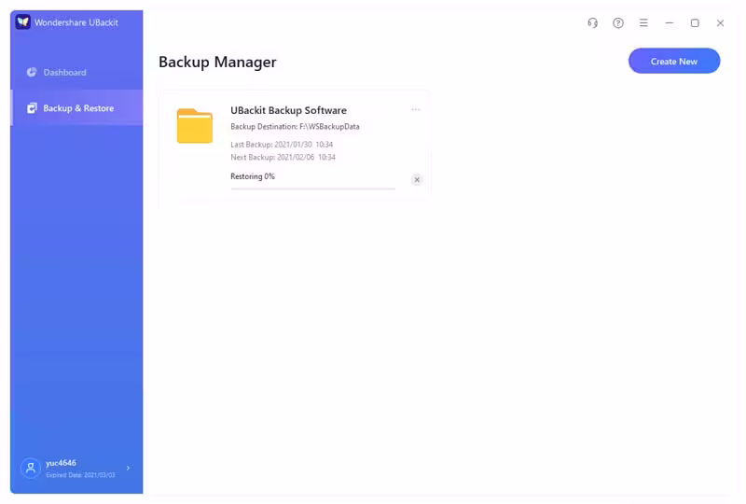Click the Backup Manager heading
Screen dimensions: 746x504
tap(217, 62)
